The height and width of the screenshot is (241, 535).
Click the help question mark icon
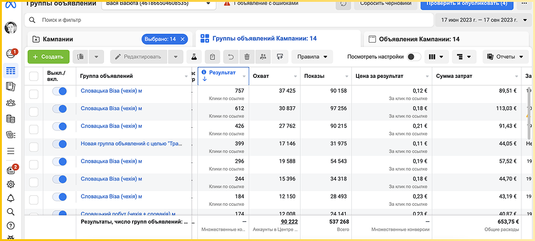[11, 226]
